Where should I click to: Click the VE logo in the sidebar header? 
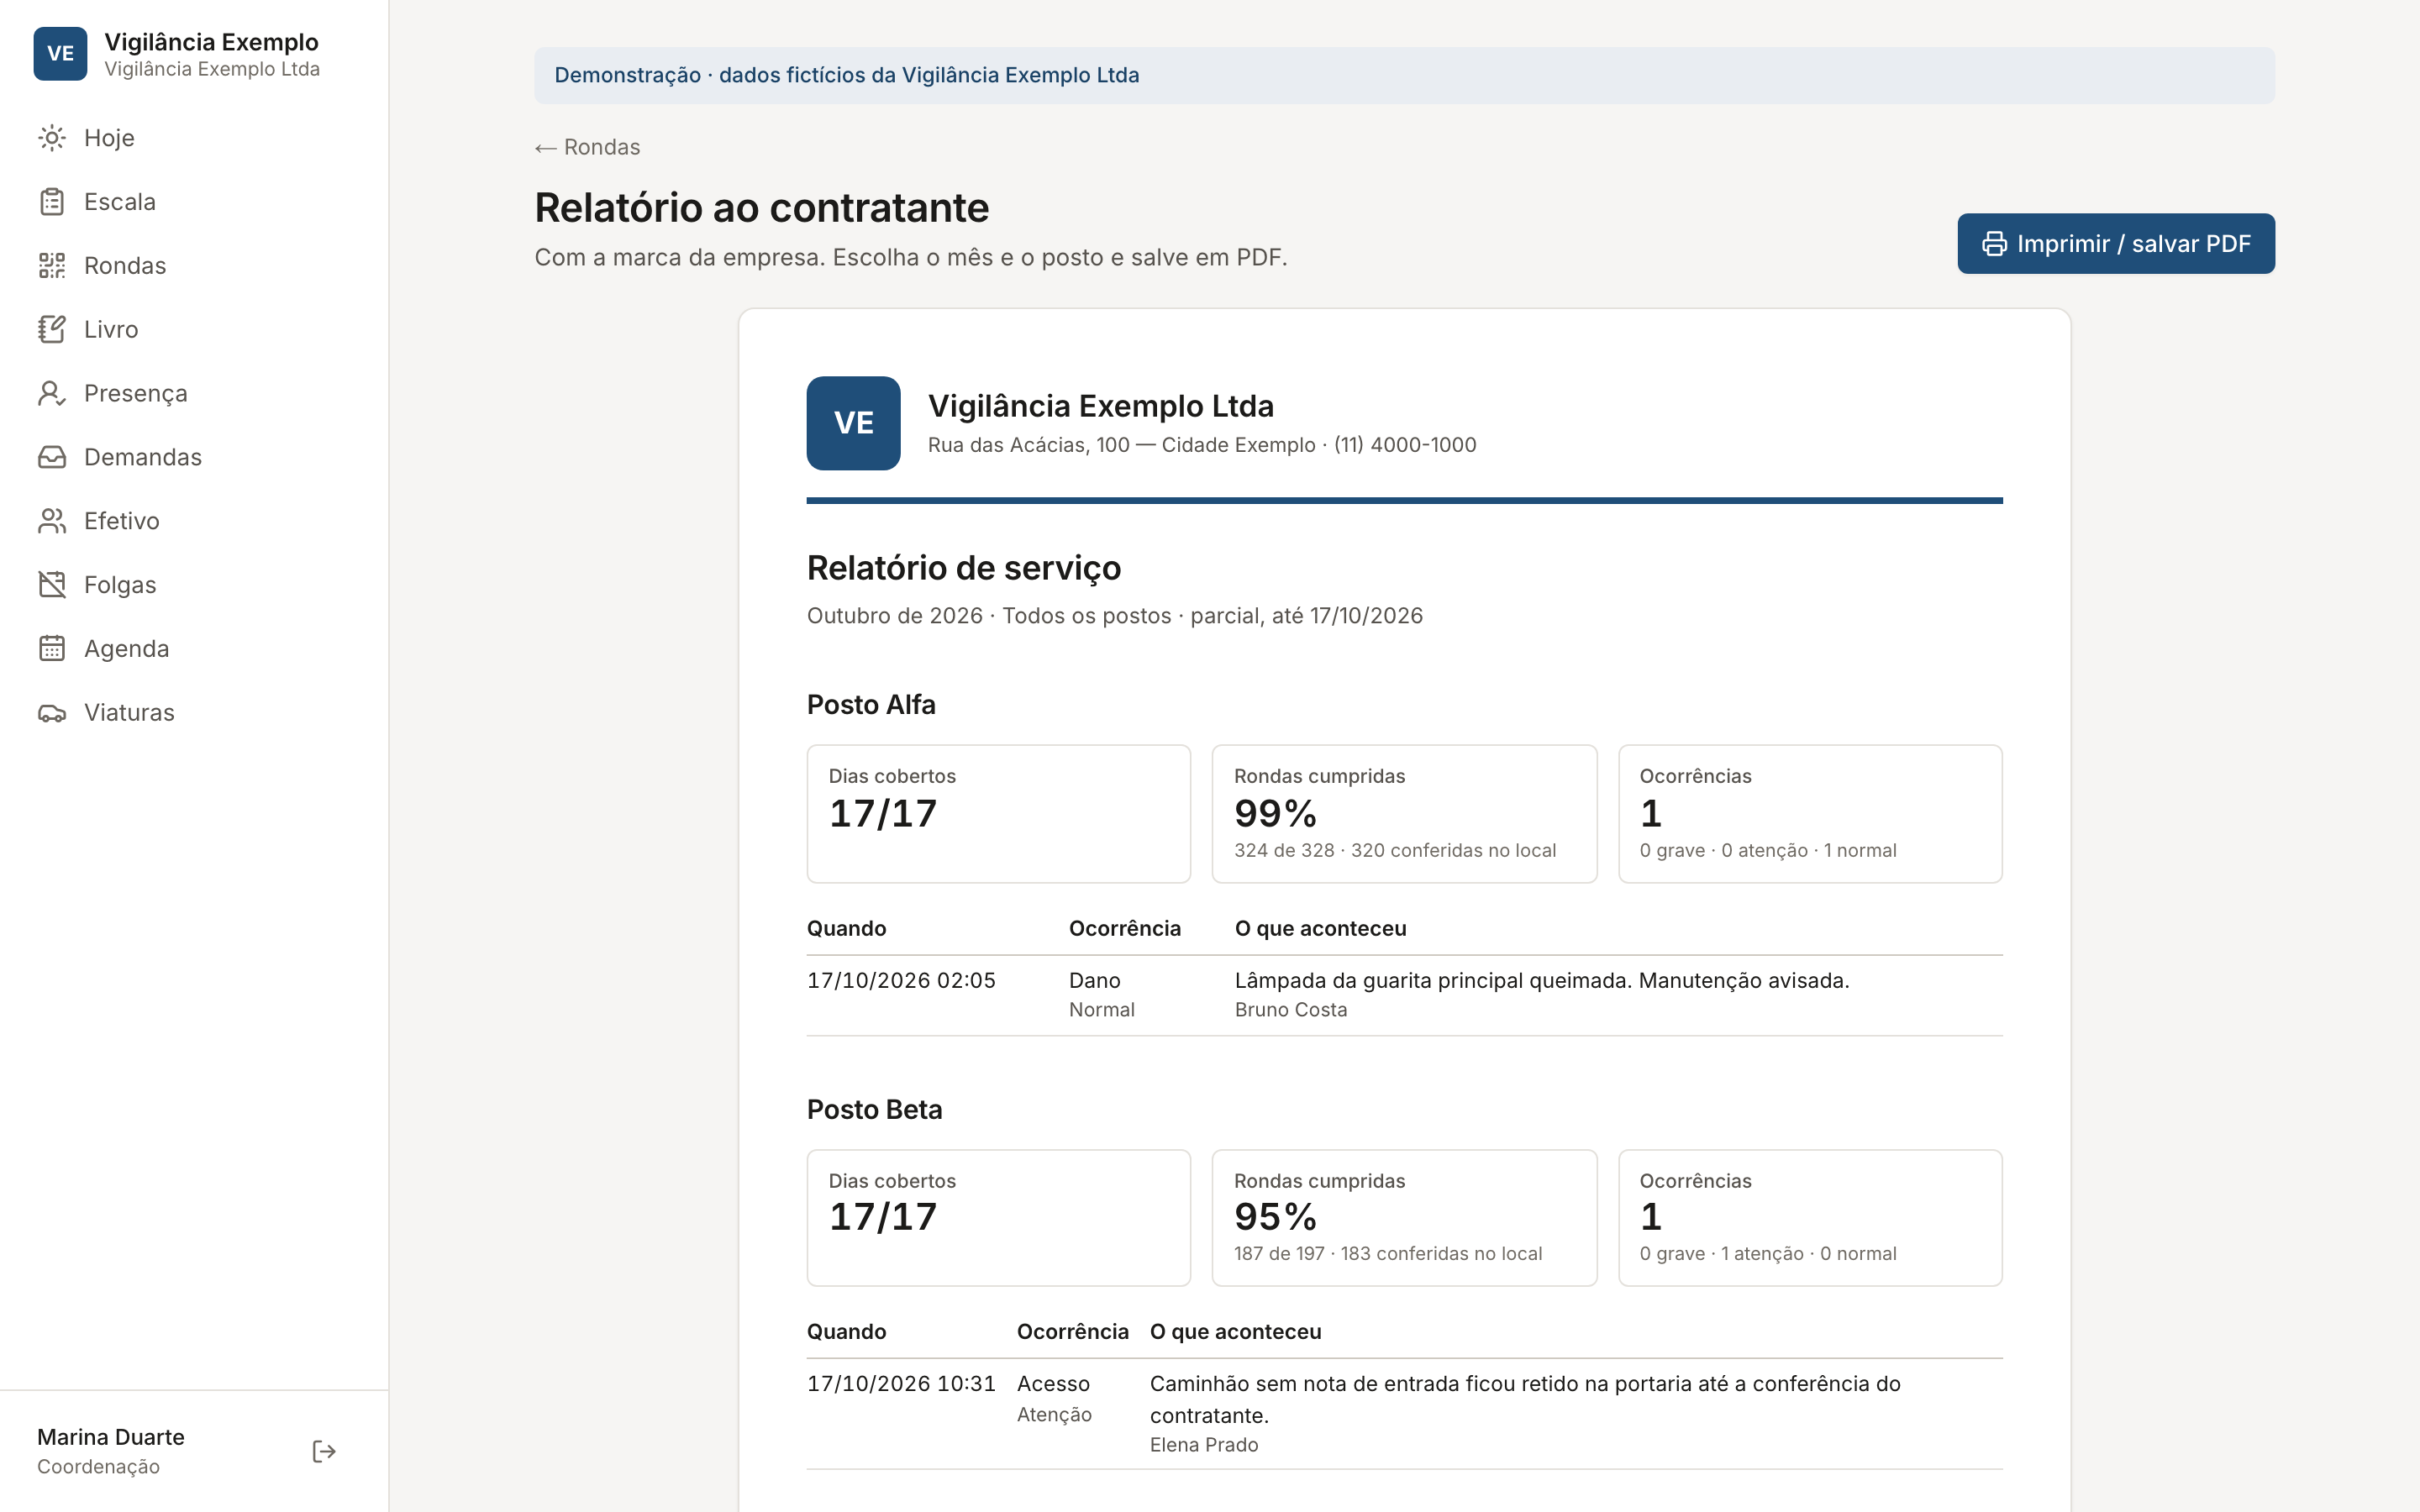(x=60, y=54)
